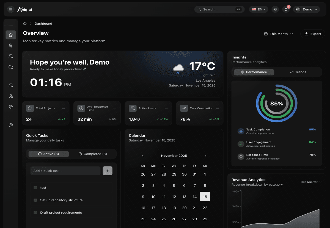Select the users icon in the sidebar
This screenshot has width=330, height=228.
pos(11,56)
